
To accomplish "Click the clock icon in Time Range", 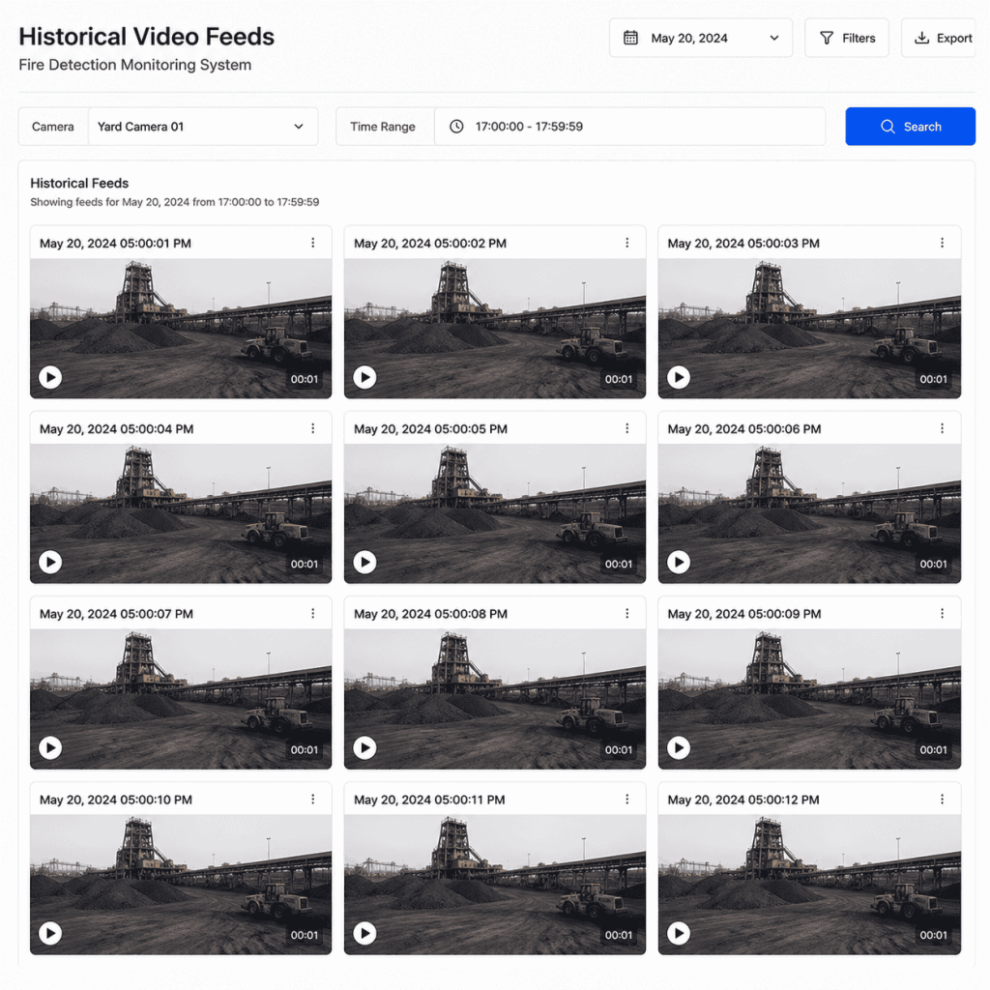I will point(456,127).
